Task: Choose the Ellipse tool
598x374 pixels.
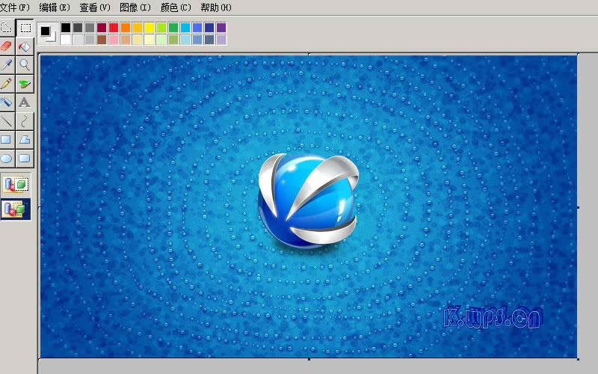Action: coord(7,159)
